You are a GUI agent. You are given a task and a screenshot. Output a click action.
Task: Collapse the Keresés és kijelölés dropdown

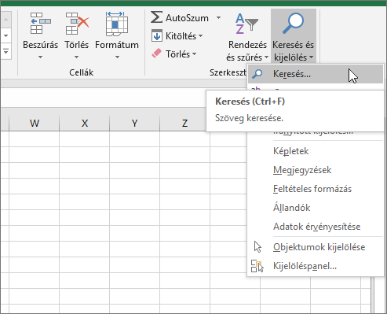311,57
